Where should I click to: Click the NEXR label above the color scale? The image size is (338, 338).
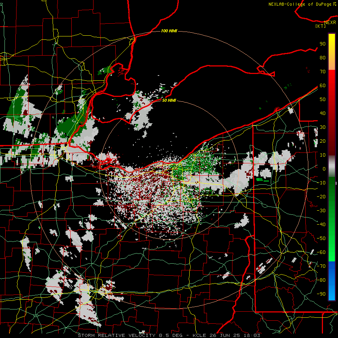pyautogui.click(x=330, y=23)
